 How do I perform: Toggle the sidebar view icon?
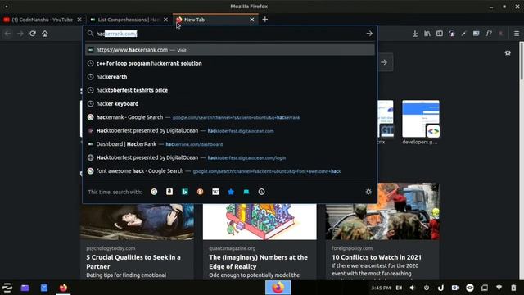pyautogui.click(x=440, y=34)
